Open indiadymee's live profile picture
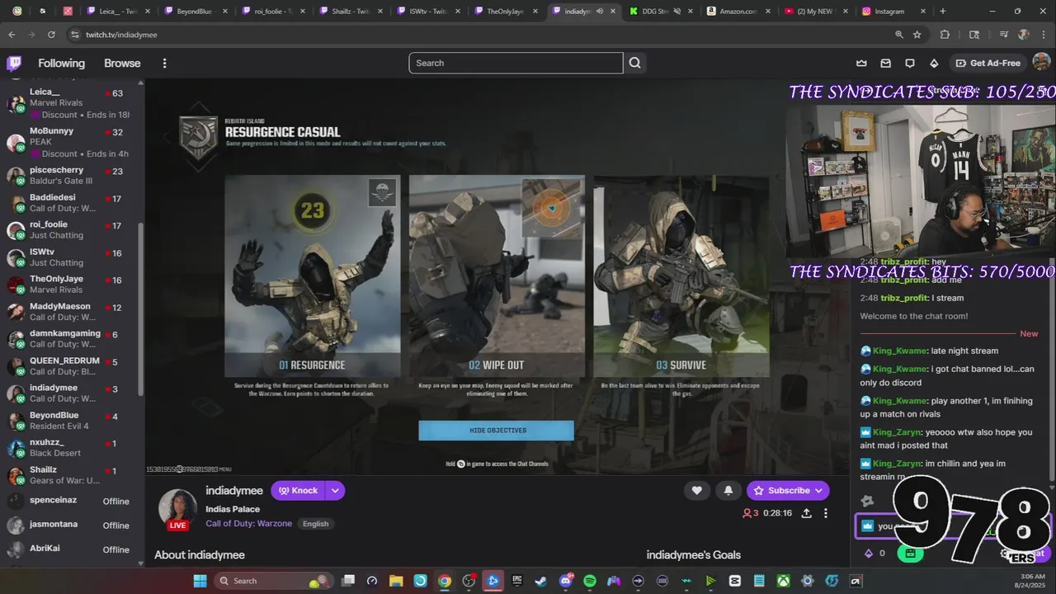 pyautogui.click(x=177, y=507)
